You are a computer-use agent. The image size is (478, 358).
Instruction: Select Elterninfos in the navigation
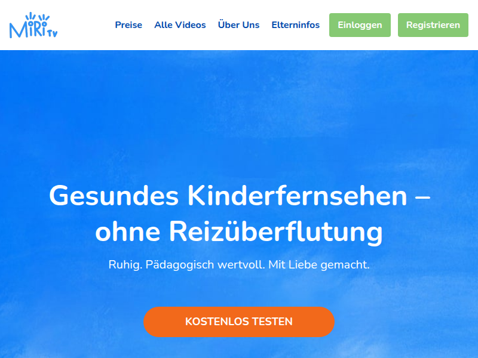pyautogui.click(x=295, y=25)
